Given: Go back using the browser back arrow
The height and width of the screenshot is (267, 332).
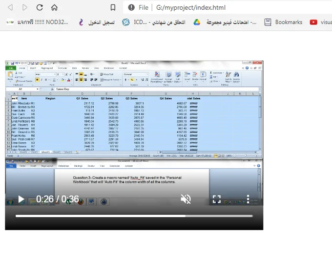Looking at the screenshot, I should pyautogui.click(x=10, y=8).
